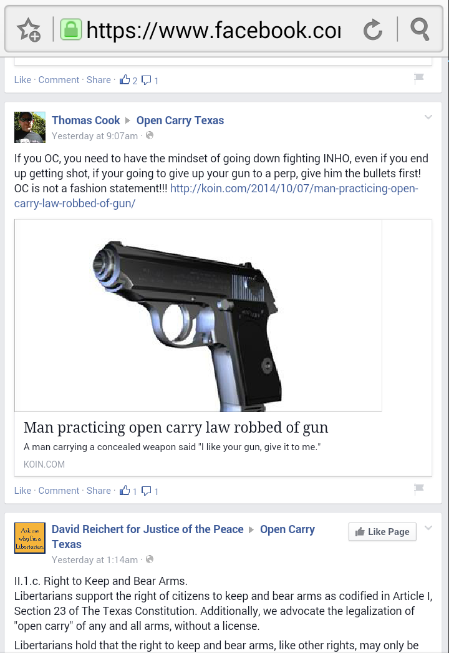
Task: Click thumbs-up count on Thomas Cook post
Action: coord(128,491)
